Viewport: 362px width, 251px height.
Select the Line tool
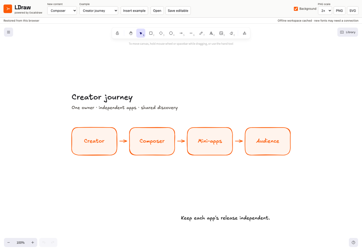click(x=191, y=33)
